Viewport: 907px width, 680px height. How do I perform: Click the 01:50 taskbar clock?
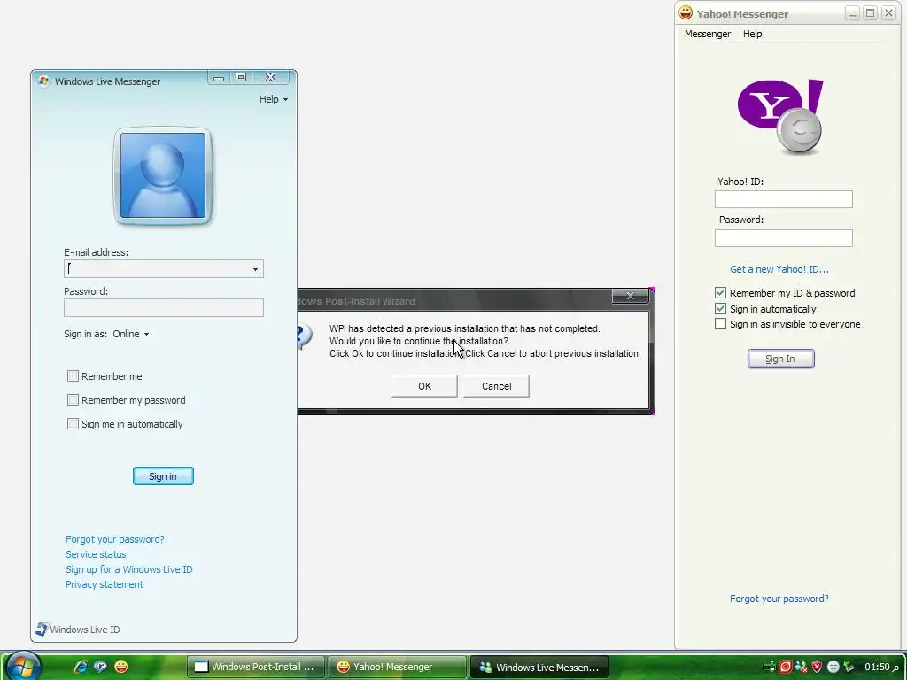pyautogui.click(x=881, y=667)
